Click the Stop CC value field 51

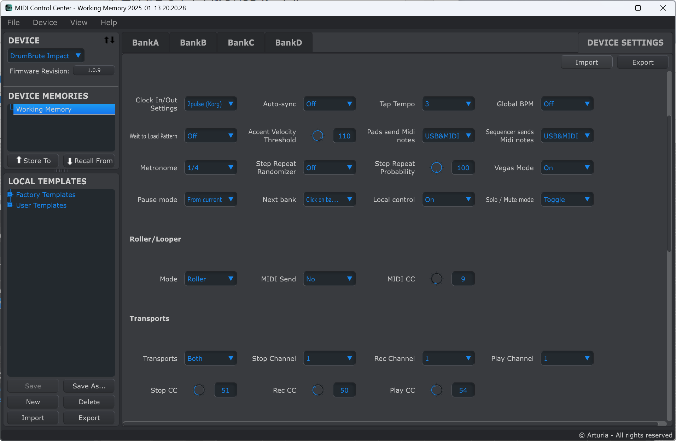click(x=226, y=390)
